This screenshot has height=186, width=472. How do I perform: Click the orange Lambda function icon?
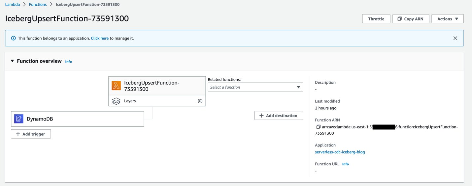[116, 86]
